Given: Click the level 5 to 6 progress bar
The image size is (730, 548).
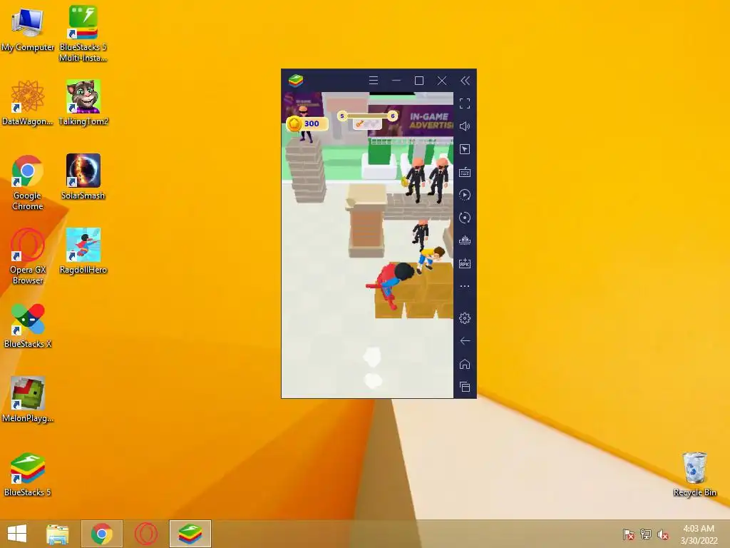Looking at the screenshot, I should click(367, 116).
